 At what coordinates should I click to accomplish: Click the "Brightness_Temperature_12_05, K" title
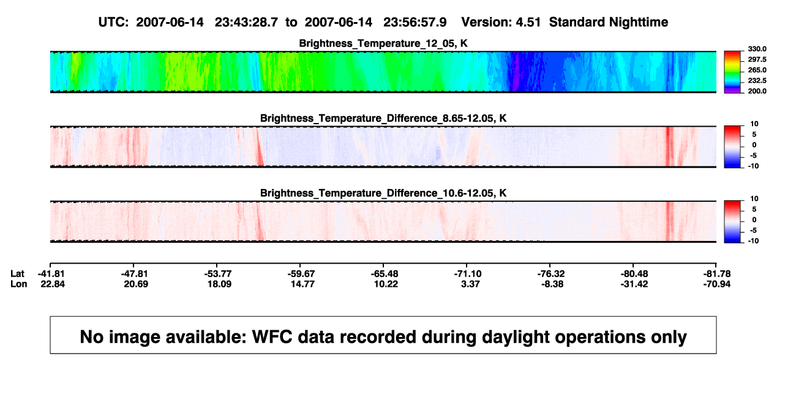(383, 43)
